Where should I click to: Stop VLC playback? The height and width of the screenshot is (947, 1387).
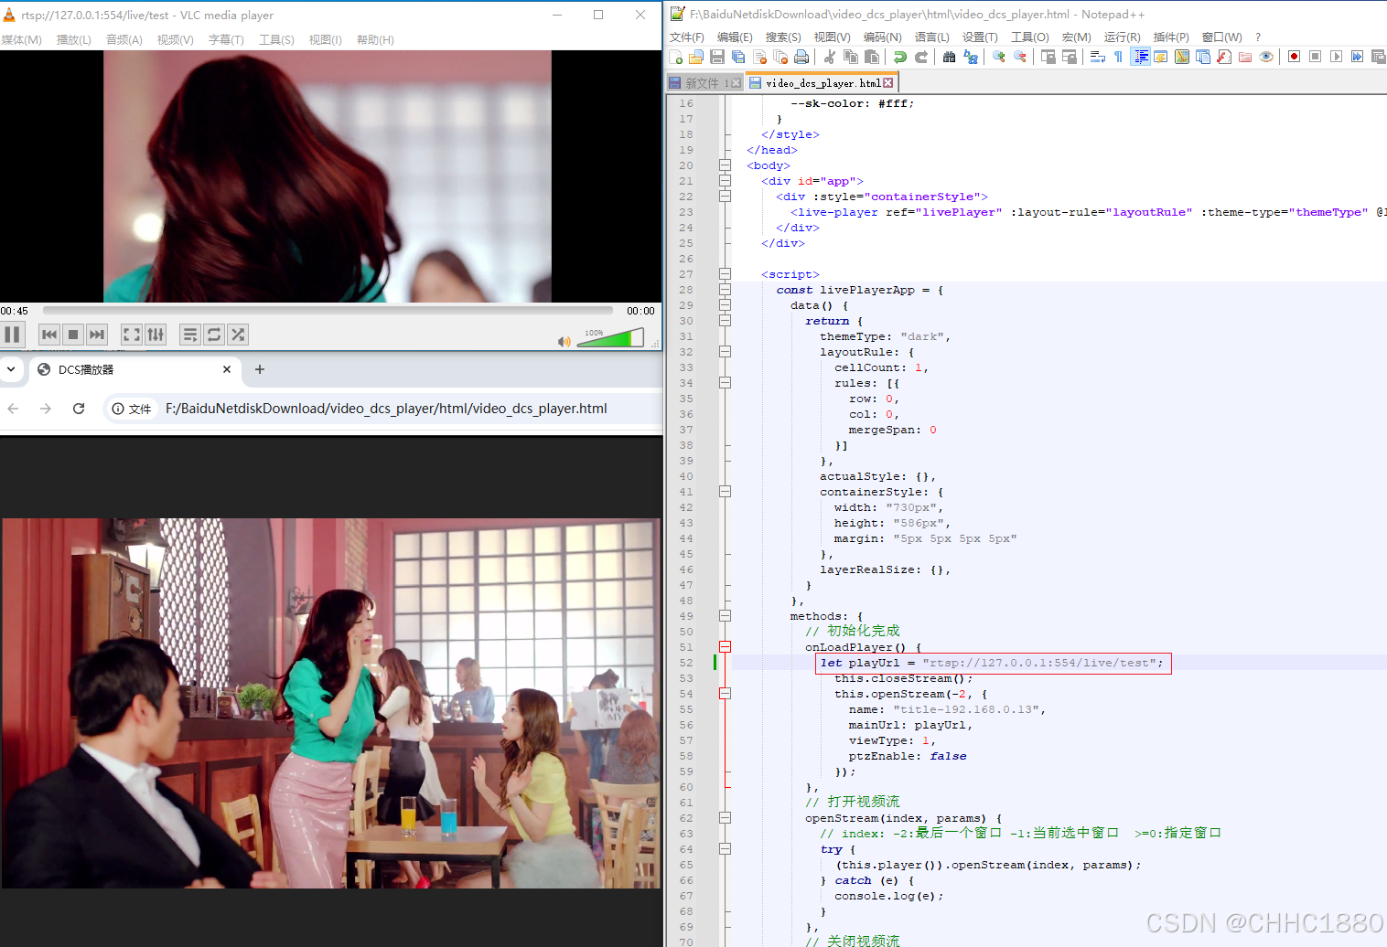(x=73, y=335)
